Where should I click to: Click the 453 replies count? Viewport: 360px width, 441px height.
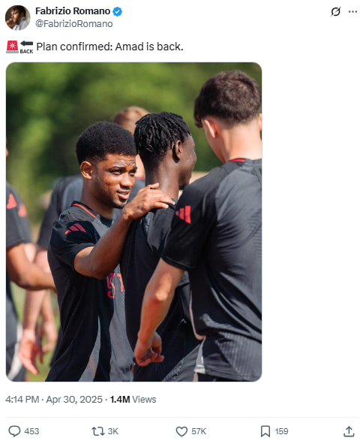pyautogui.click(x=31, y=431)
